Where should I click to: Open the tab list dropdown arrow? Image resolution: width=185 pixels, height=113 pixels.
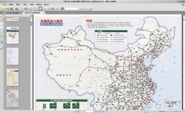[183, 13]
